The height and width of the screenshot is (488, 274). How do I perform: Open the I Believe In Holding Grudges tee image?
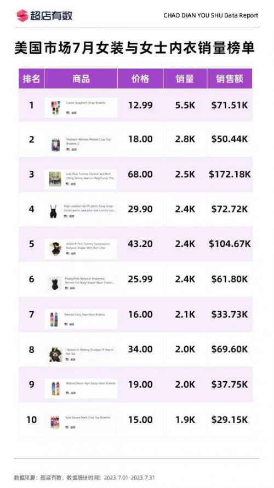click(x=55, y=354)
